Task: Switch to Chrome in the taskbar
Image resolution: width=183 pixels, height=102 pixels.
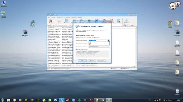Action: tap(103, 100)
